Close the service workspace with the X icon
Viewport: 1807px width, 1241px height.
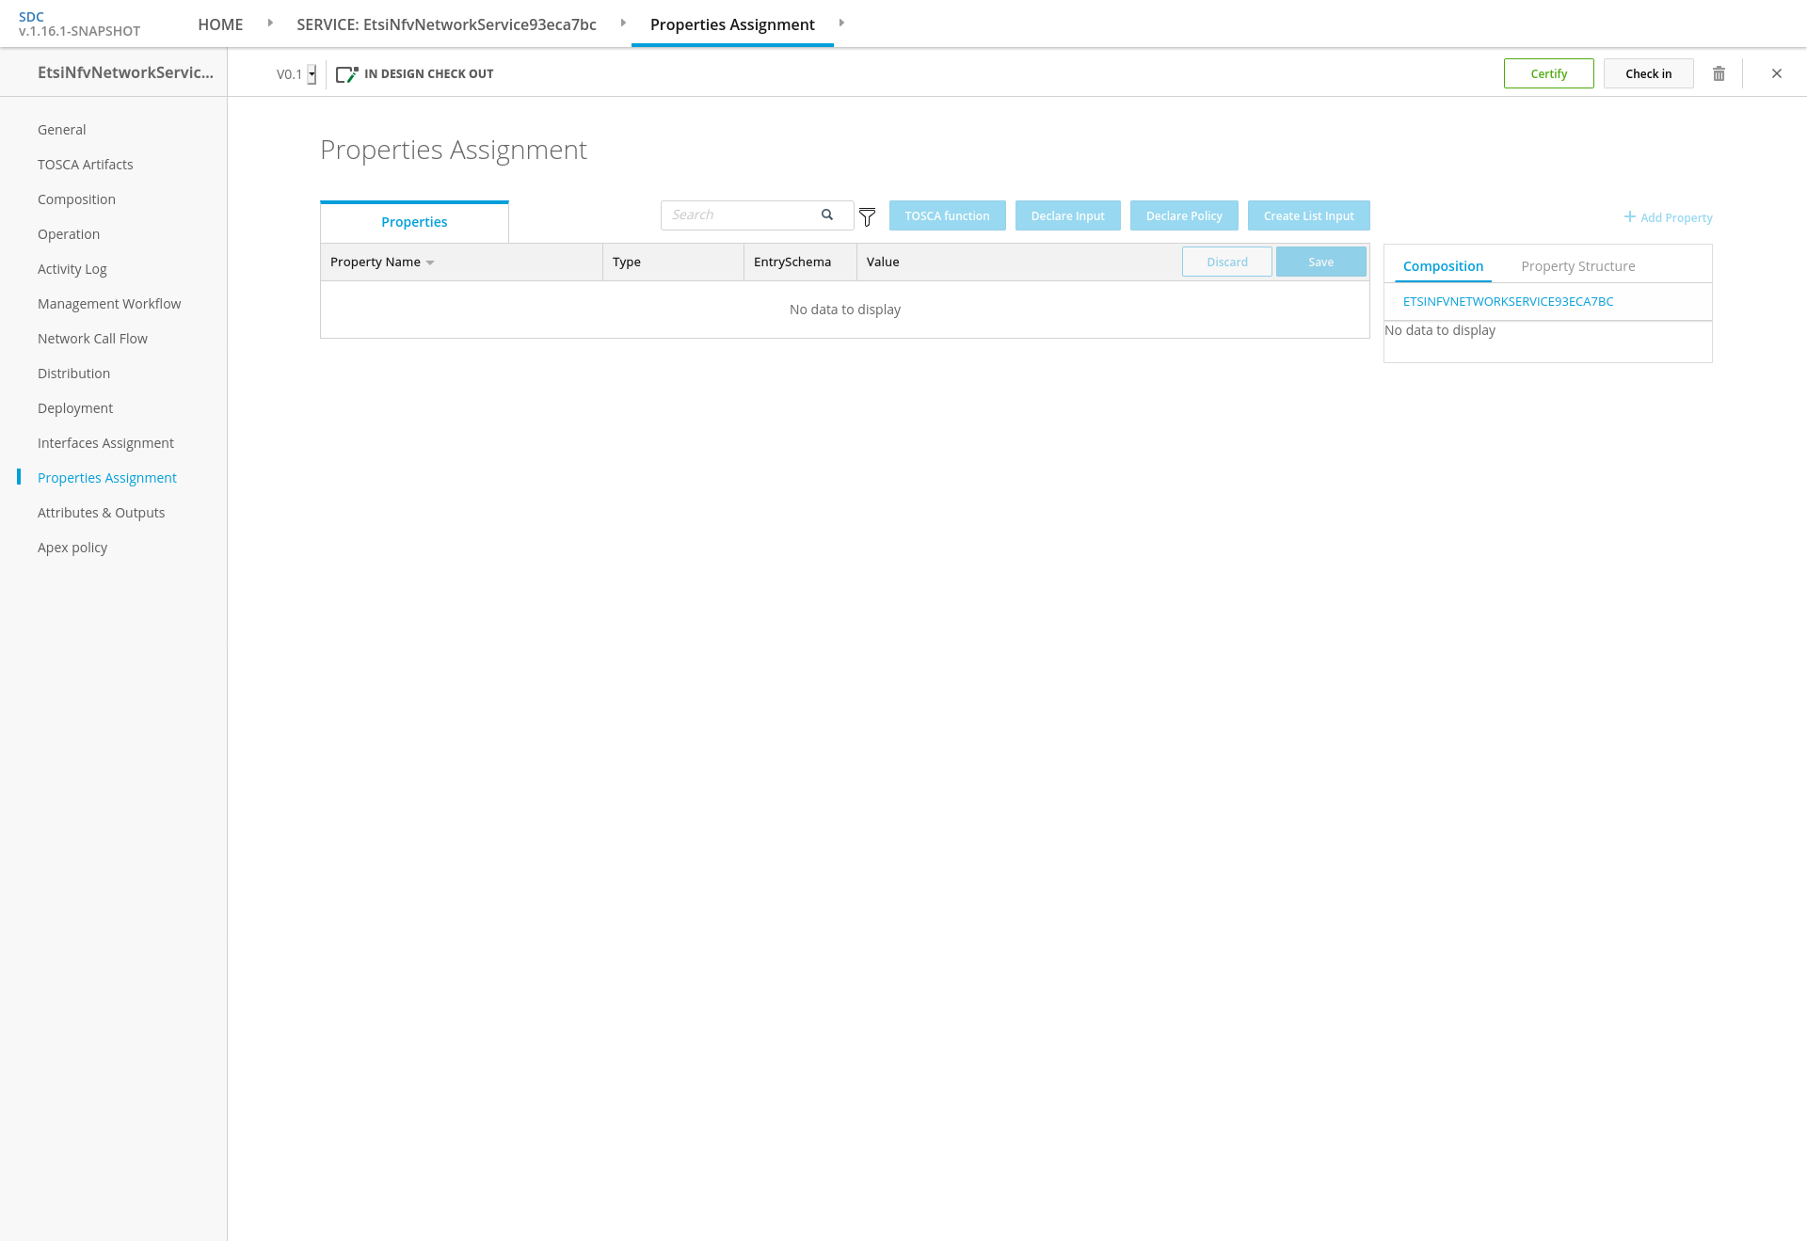point(1776,73)
